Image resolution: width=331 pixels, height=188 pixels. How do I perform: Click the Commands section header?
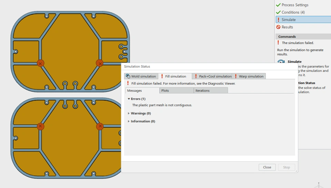coord(303,36)
